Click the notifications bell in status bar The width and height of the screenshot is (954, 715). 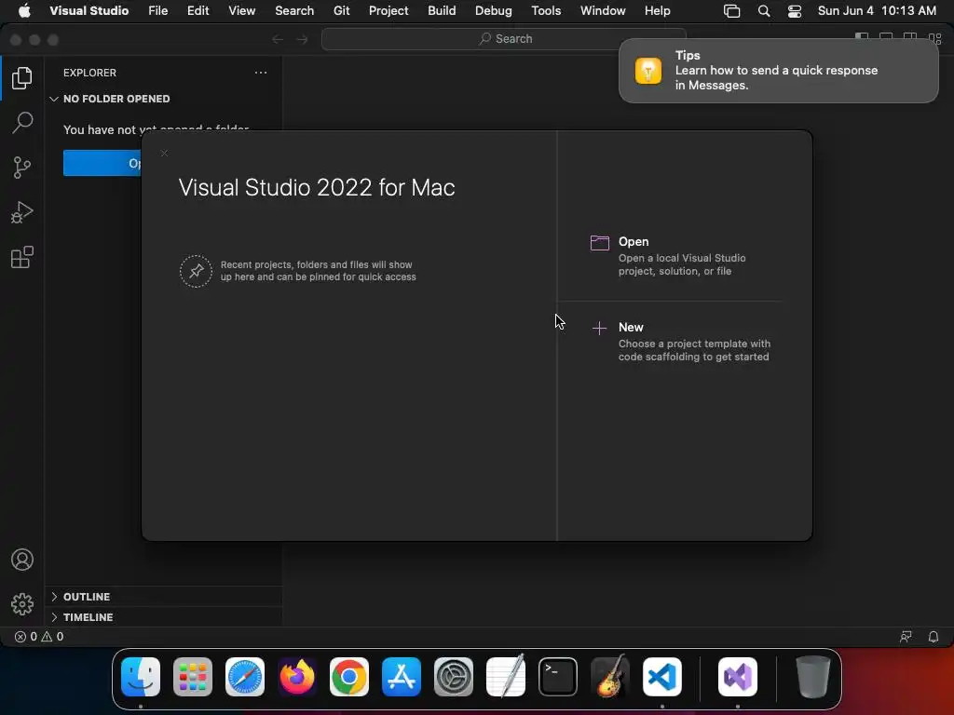[933, 637]
